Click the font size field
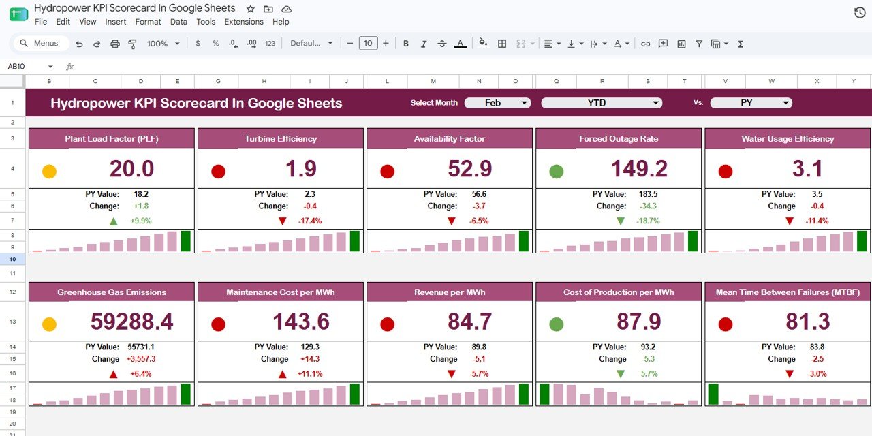Viewport: 872px width, 436px height. [x=368, y=44]
